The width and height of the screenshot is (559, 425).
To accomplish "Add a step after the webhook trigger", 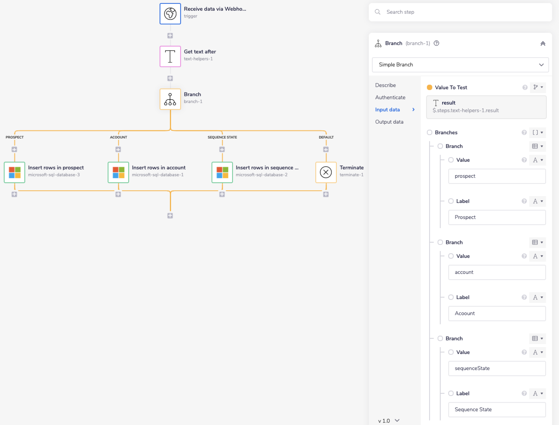I will (x=170, y=35).
